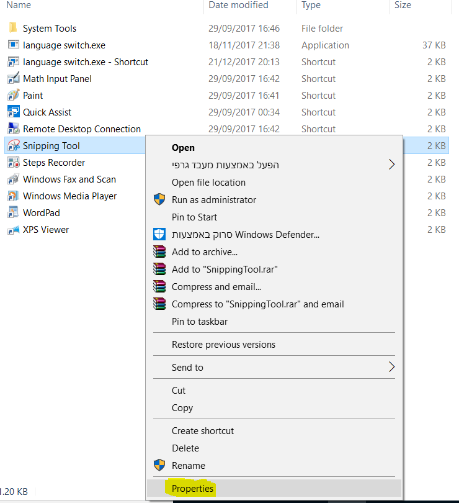The height and width of the screenshot is (503, 459).
Task: Select the Steps Recorder file name
Action: [x=54, y=162]
